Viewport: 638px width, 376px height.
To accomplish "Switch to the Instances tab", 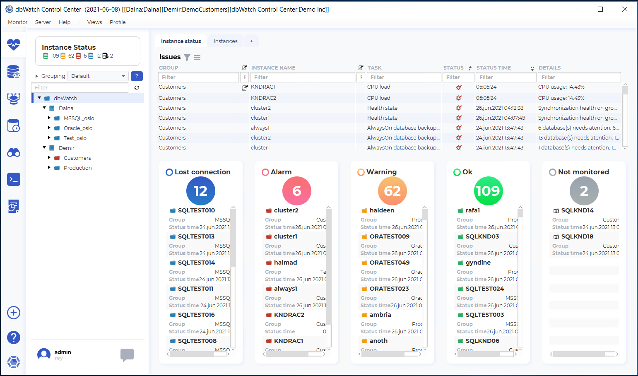I will click(226, 41).
